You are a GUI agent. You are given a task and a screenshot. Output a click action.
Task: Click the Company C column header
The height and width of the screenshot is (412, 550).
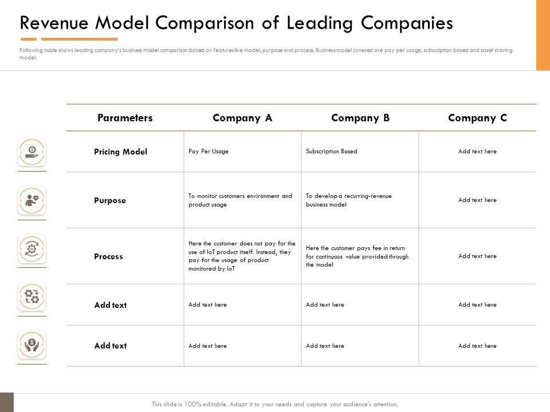(x=477, y=118)
